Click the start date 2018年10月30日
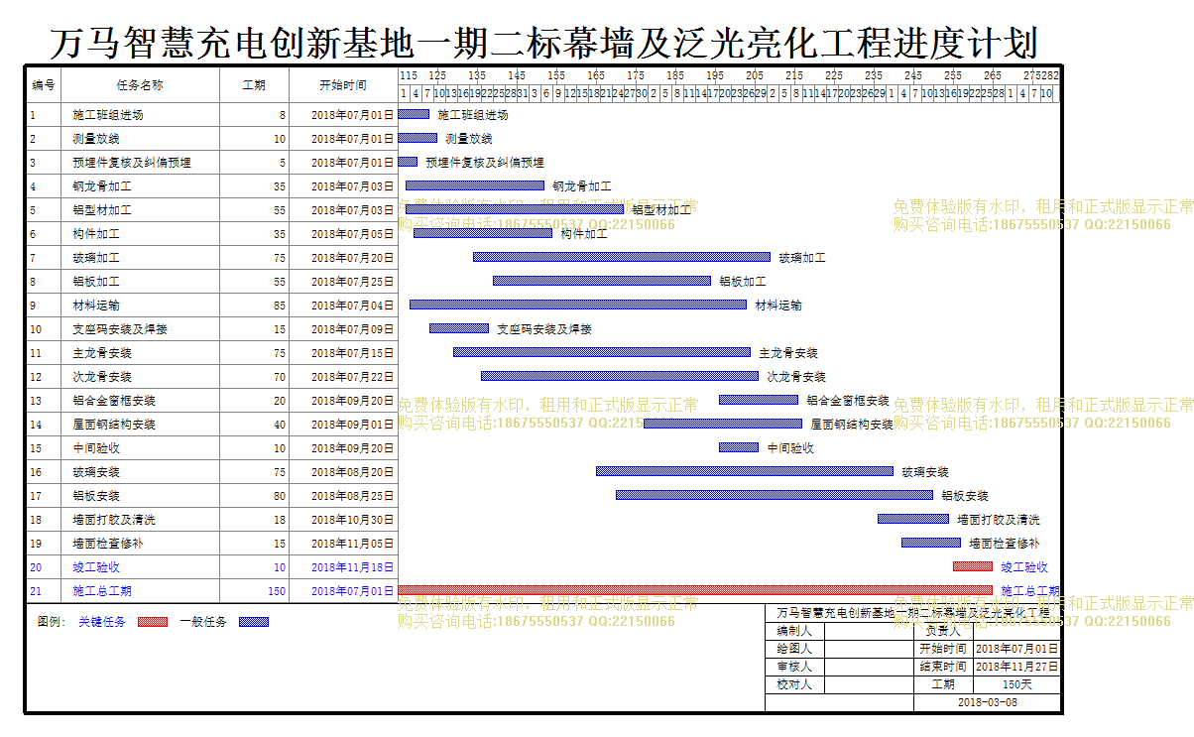 (352, 520)
